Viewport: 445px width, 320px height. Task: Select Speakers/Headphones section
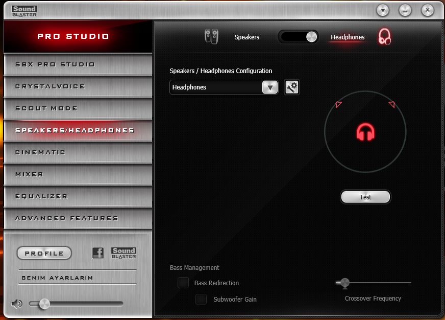78,130
